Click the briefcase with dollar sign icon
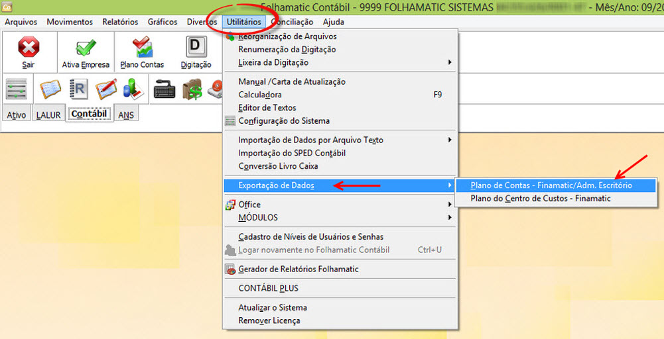The image size is (664, 339). coord(192,89)
